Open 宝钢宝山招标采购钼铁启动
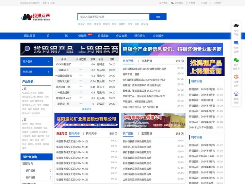This screenshot has width=245, height=184. tap(137, 147)
